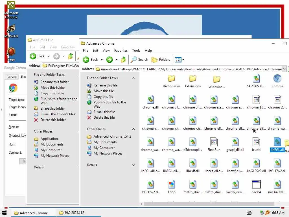Expand the Details section in Advanced Chrome

133,165
